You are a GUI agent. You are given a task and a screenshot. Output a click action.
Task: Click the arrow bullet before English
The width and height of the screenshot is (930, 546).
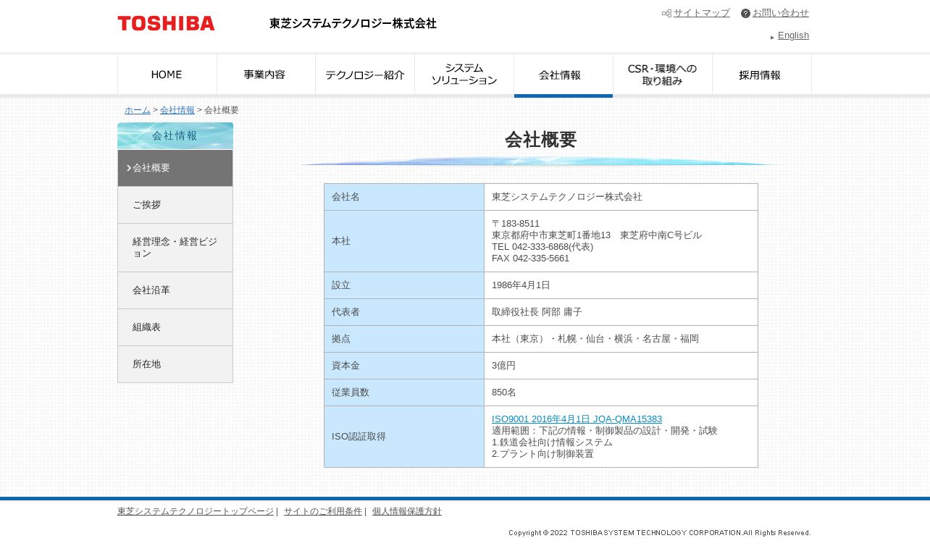[x=772, y=37]
